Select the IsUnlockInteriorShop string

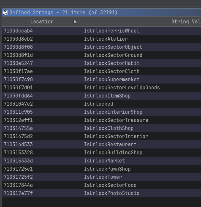click(113, 112)
